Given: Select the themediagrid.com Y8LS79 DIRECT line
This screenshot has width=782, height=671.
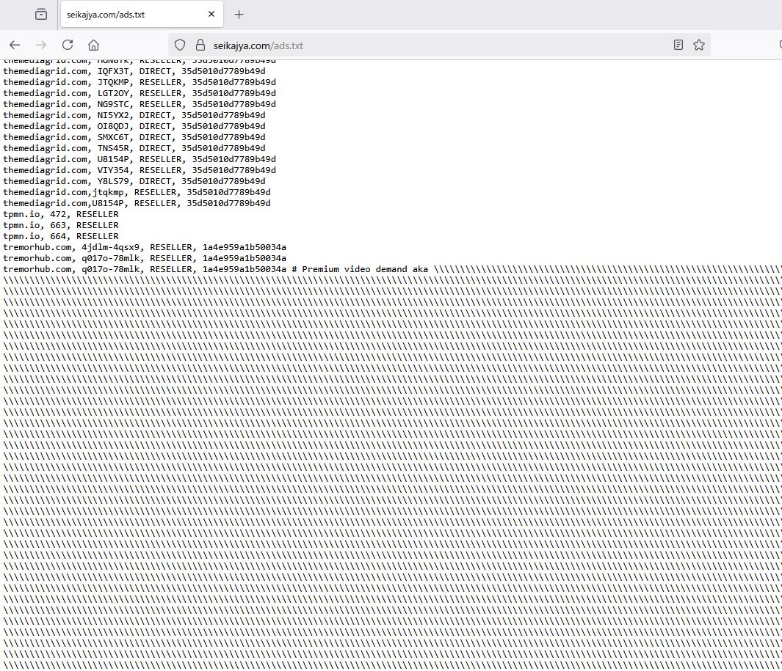Looking at the screenshot, I should pyautogui.click(x=134, y=181).
